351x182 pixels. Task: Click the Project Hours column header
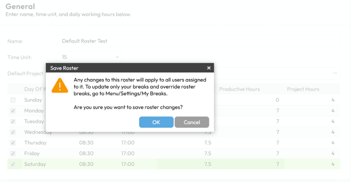[x=303, y=89]
